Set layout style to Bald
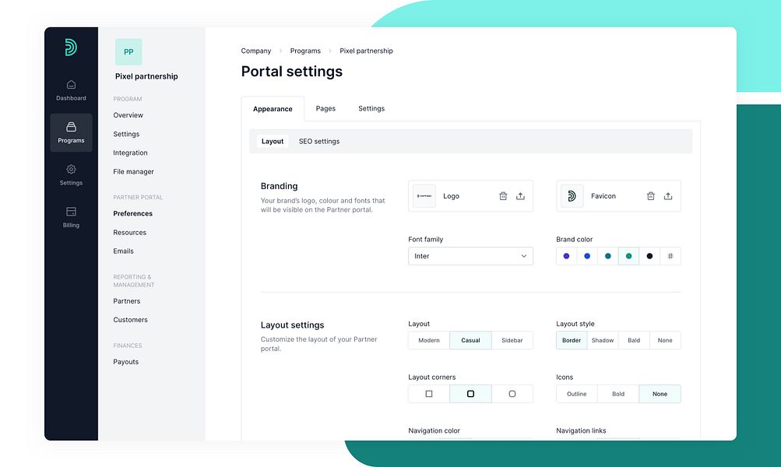This screenshot has width=781, height=467. click(x=634, y=341)
